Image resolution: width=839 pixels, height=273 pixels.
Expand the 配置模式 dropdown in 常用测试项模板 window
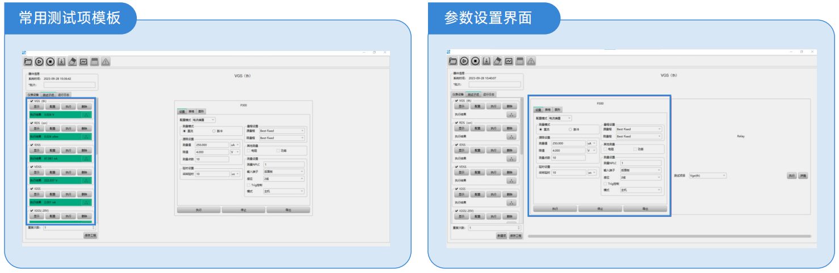click(203, 120)
